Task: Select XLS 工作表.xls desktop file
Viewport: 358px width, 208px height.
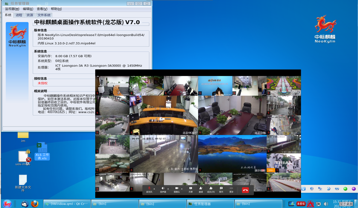Action: coord(42,151)
